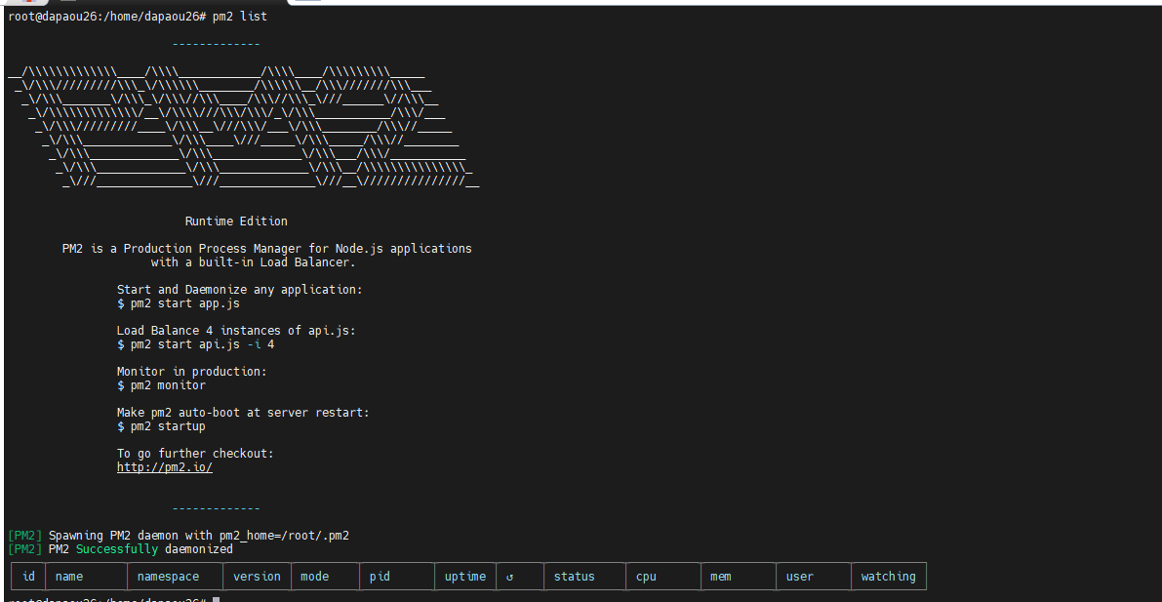Click the 'PM2 is a Production Process Manager' line
Viewport: 1162px width, 602px height.
[266, 249]
